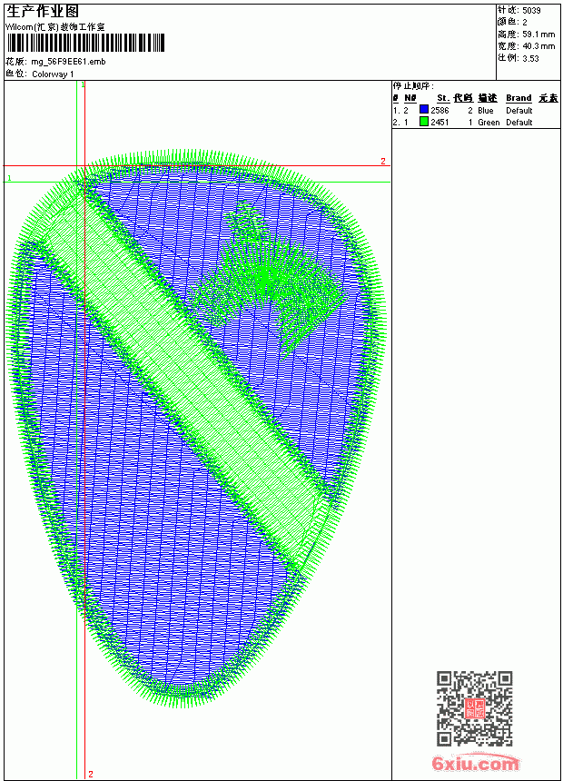Click the 'St.' column header
The height and width of the screenshot is (781, 563).
point(443,98)
